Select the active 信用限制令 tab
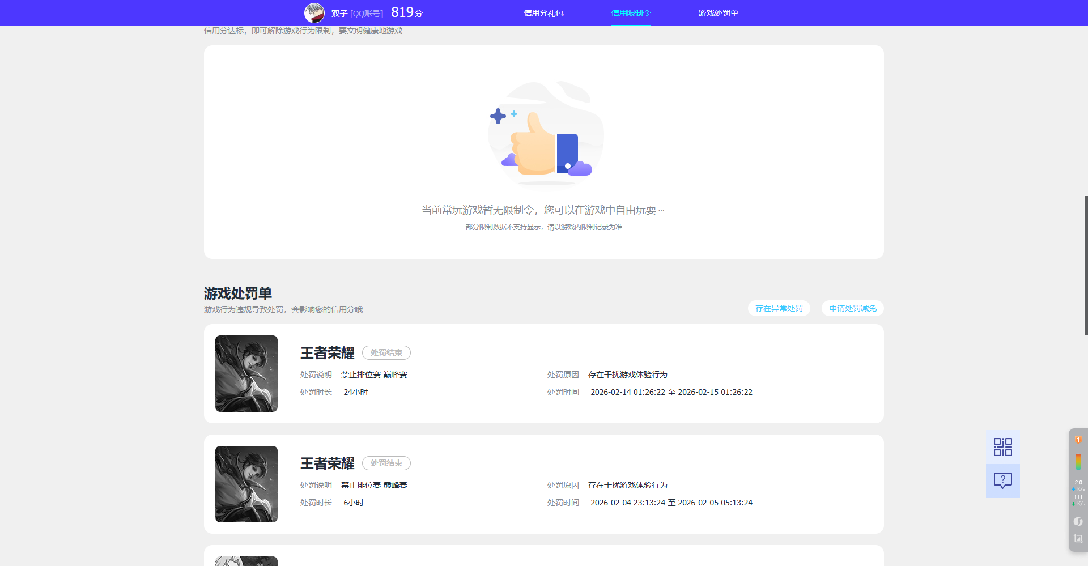The height and width of the screenshot is (566, 1088). [631, 13]
